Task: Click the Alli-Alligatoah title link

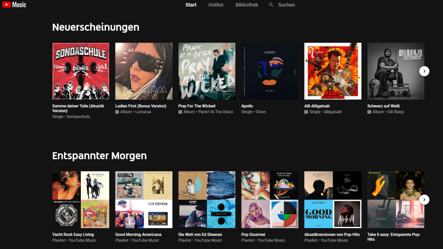Action: pos(317,106)
